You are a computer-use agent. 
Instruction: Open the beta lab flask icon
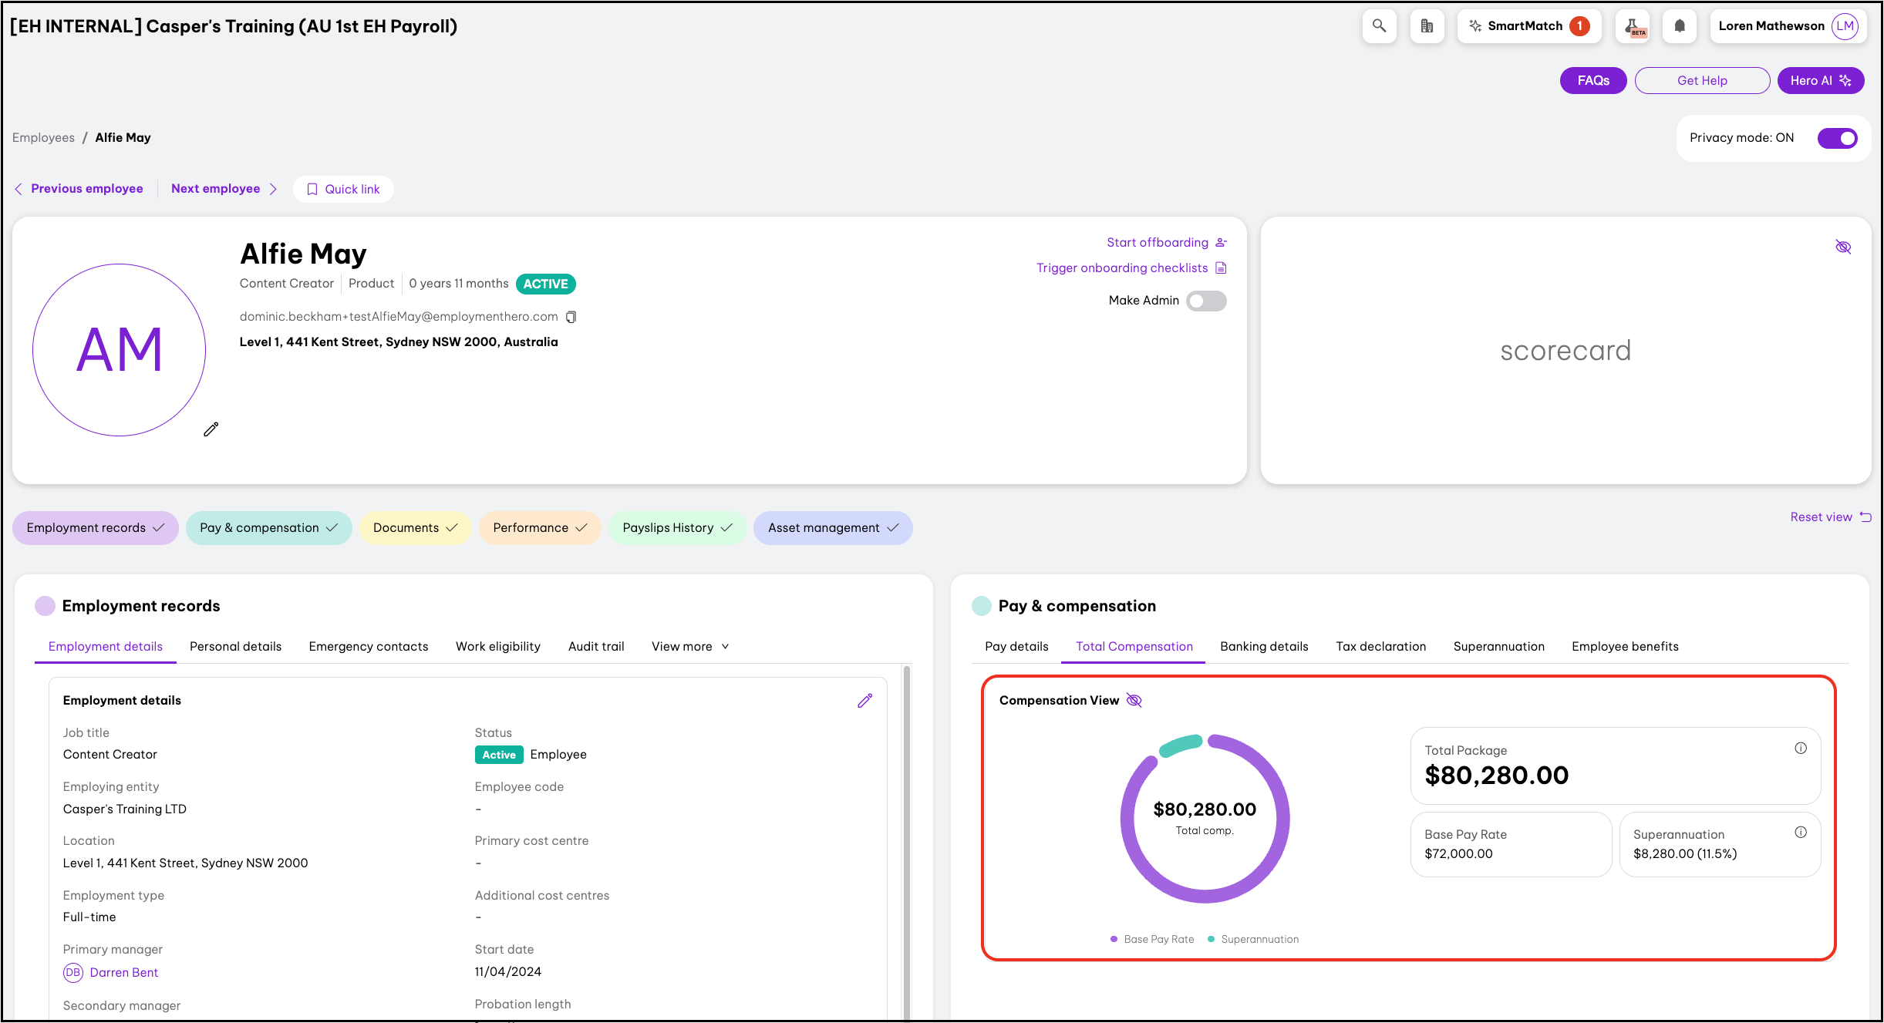tap(1633, 26)
